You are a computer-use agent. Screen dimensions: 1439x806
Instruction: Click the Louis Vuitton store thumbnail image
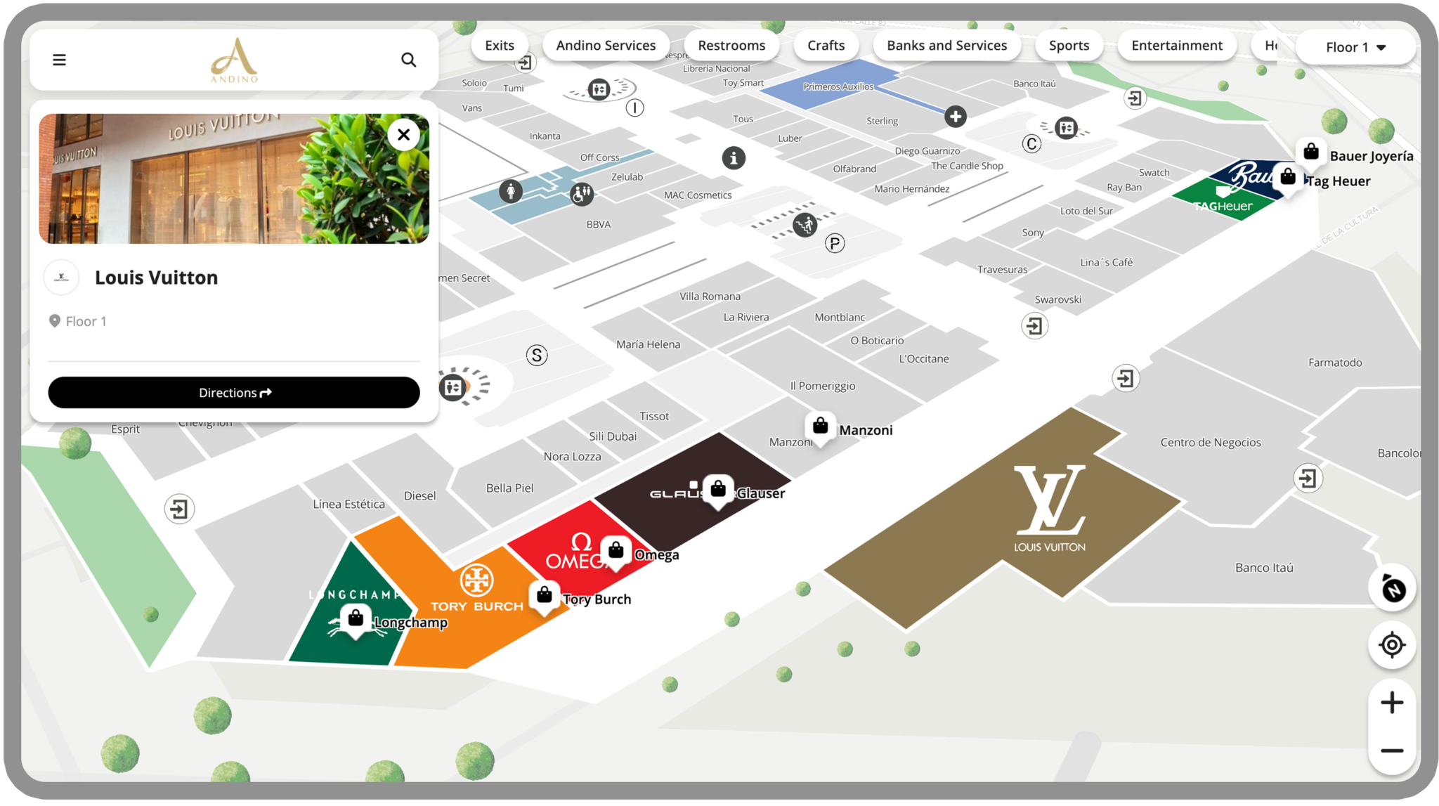[x=233, y=178]
